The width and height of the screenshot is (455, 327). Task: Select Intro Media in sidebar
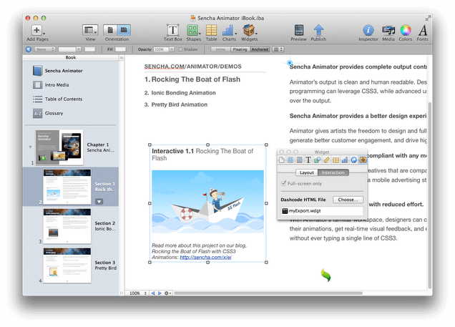click(x=57, y=84)
